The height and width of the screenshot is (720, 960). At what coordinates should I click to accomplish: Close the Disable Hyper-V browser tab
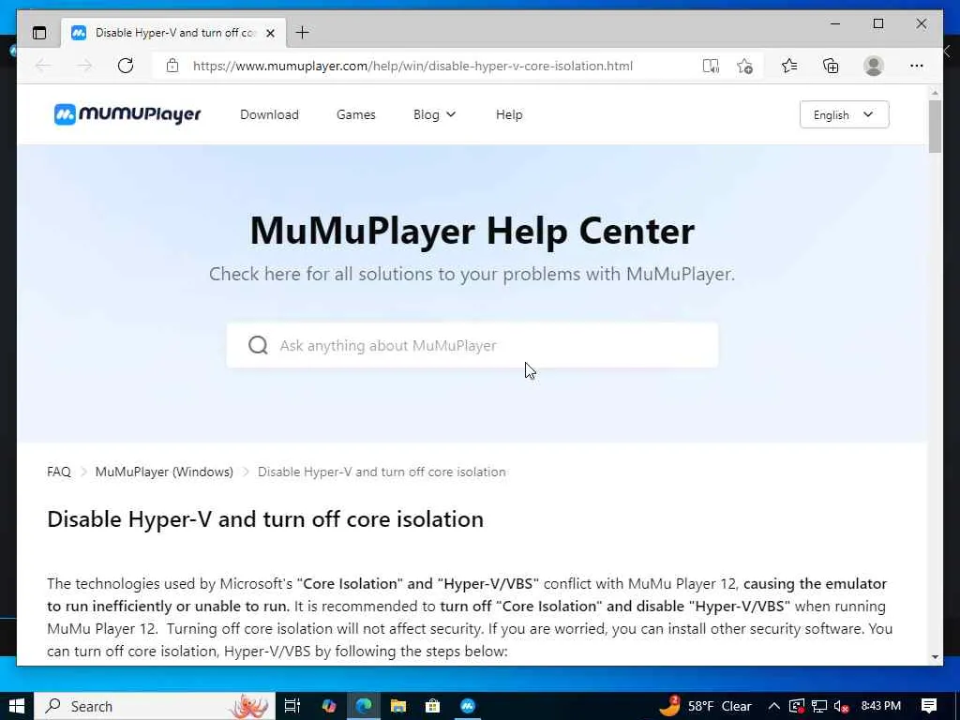tap(270, 33)
